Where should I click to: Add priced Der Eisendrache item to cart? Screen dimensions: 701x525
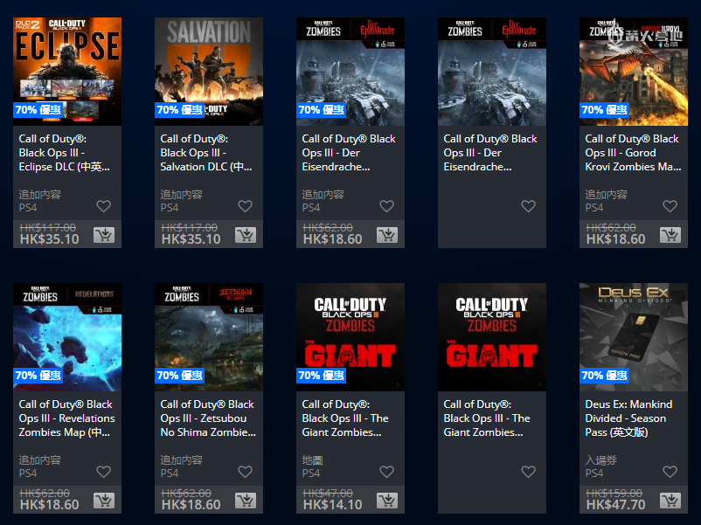pyautogui.click(x=387, y=235)
